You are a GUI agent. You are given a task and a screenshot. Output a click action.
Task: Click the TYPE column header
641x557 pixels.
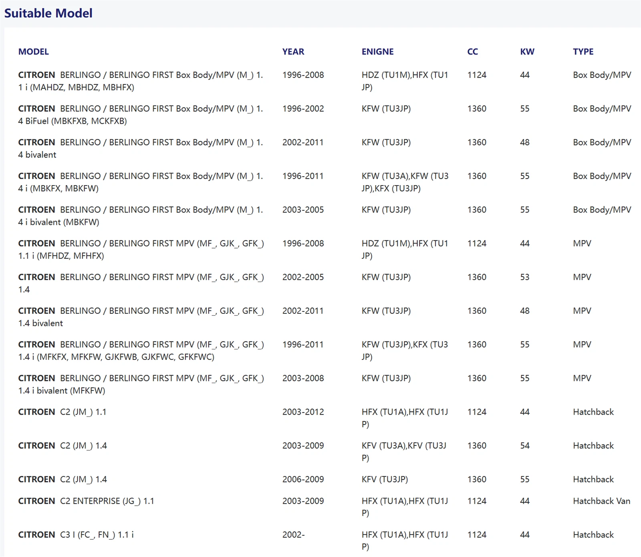pyautogui.click(x=583, y=52)
